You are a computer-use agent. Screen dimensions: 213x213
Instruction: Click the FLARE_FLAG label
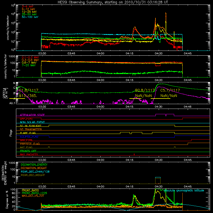point(28,133)
